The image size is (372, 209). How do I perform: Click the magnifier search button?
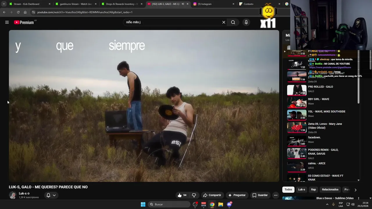[233, 22]
